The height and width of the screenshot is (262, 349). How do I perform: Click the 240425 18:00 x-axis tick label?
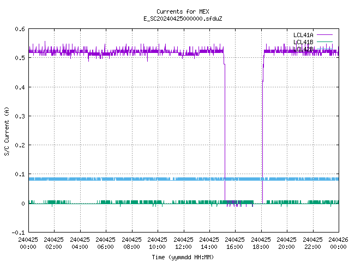(261, 243)
